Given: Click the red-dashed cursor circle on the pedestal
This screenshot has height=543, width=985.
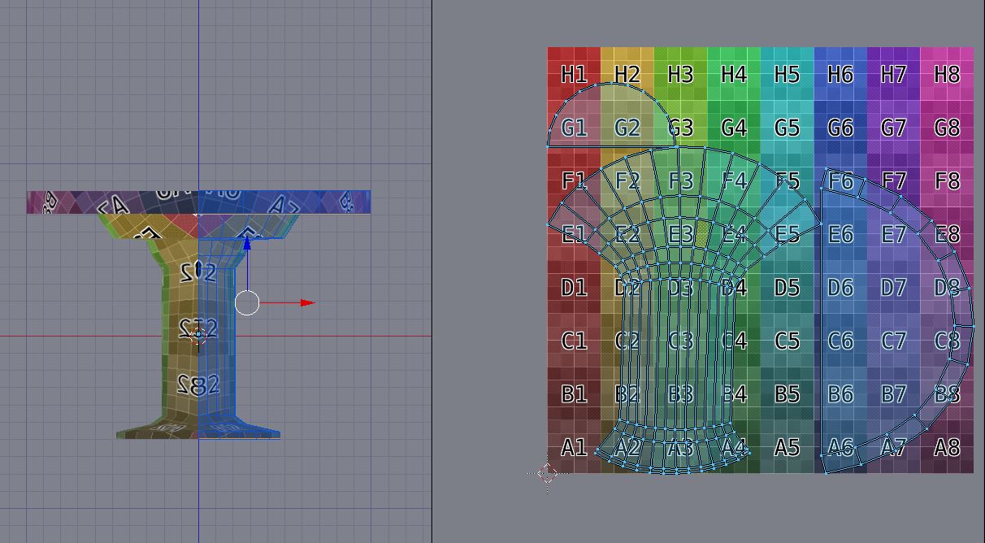Looking at the screenshot, I should (x=196, y=336).
